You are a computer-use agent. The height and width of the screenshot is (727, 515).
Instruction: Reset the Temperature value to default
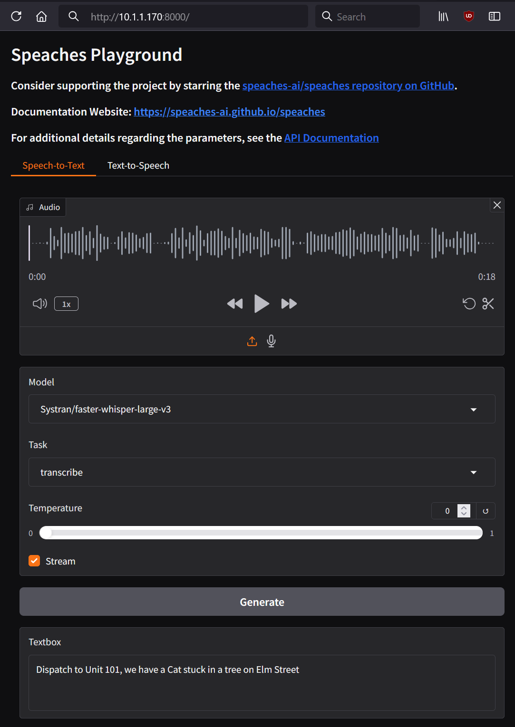pos(486,511)
